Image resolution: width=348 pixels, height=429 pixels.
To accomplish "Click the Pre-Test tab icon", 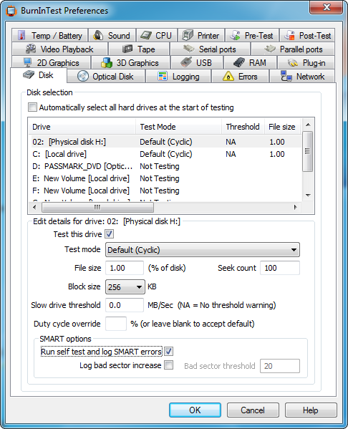I will [235, 35].
